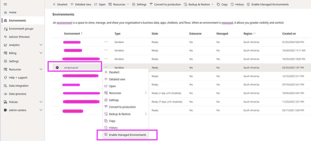Open Environment groups in the sidebar

21,29
